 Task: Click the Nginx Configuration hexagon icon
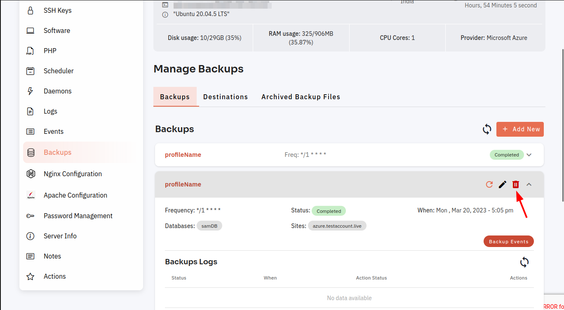tap(31, 174)
